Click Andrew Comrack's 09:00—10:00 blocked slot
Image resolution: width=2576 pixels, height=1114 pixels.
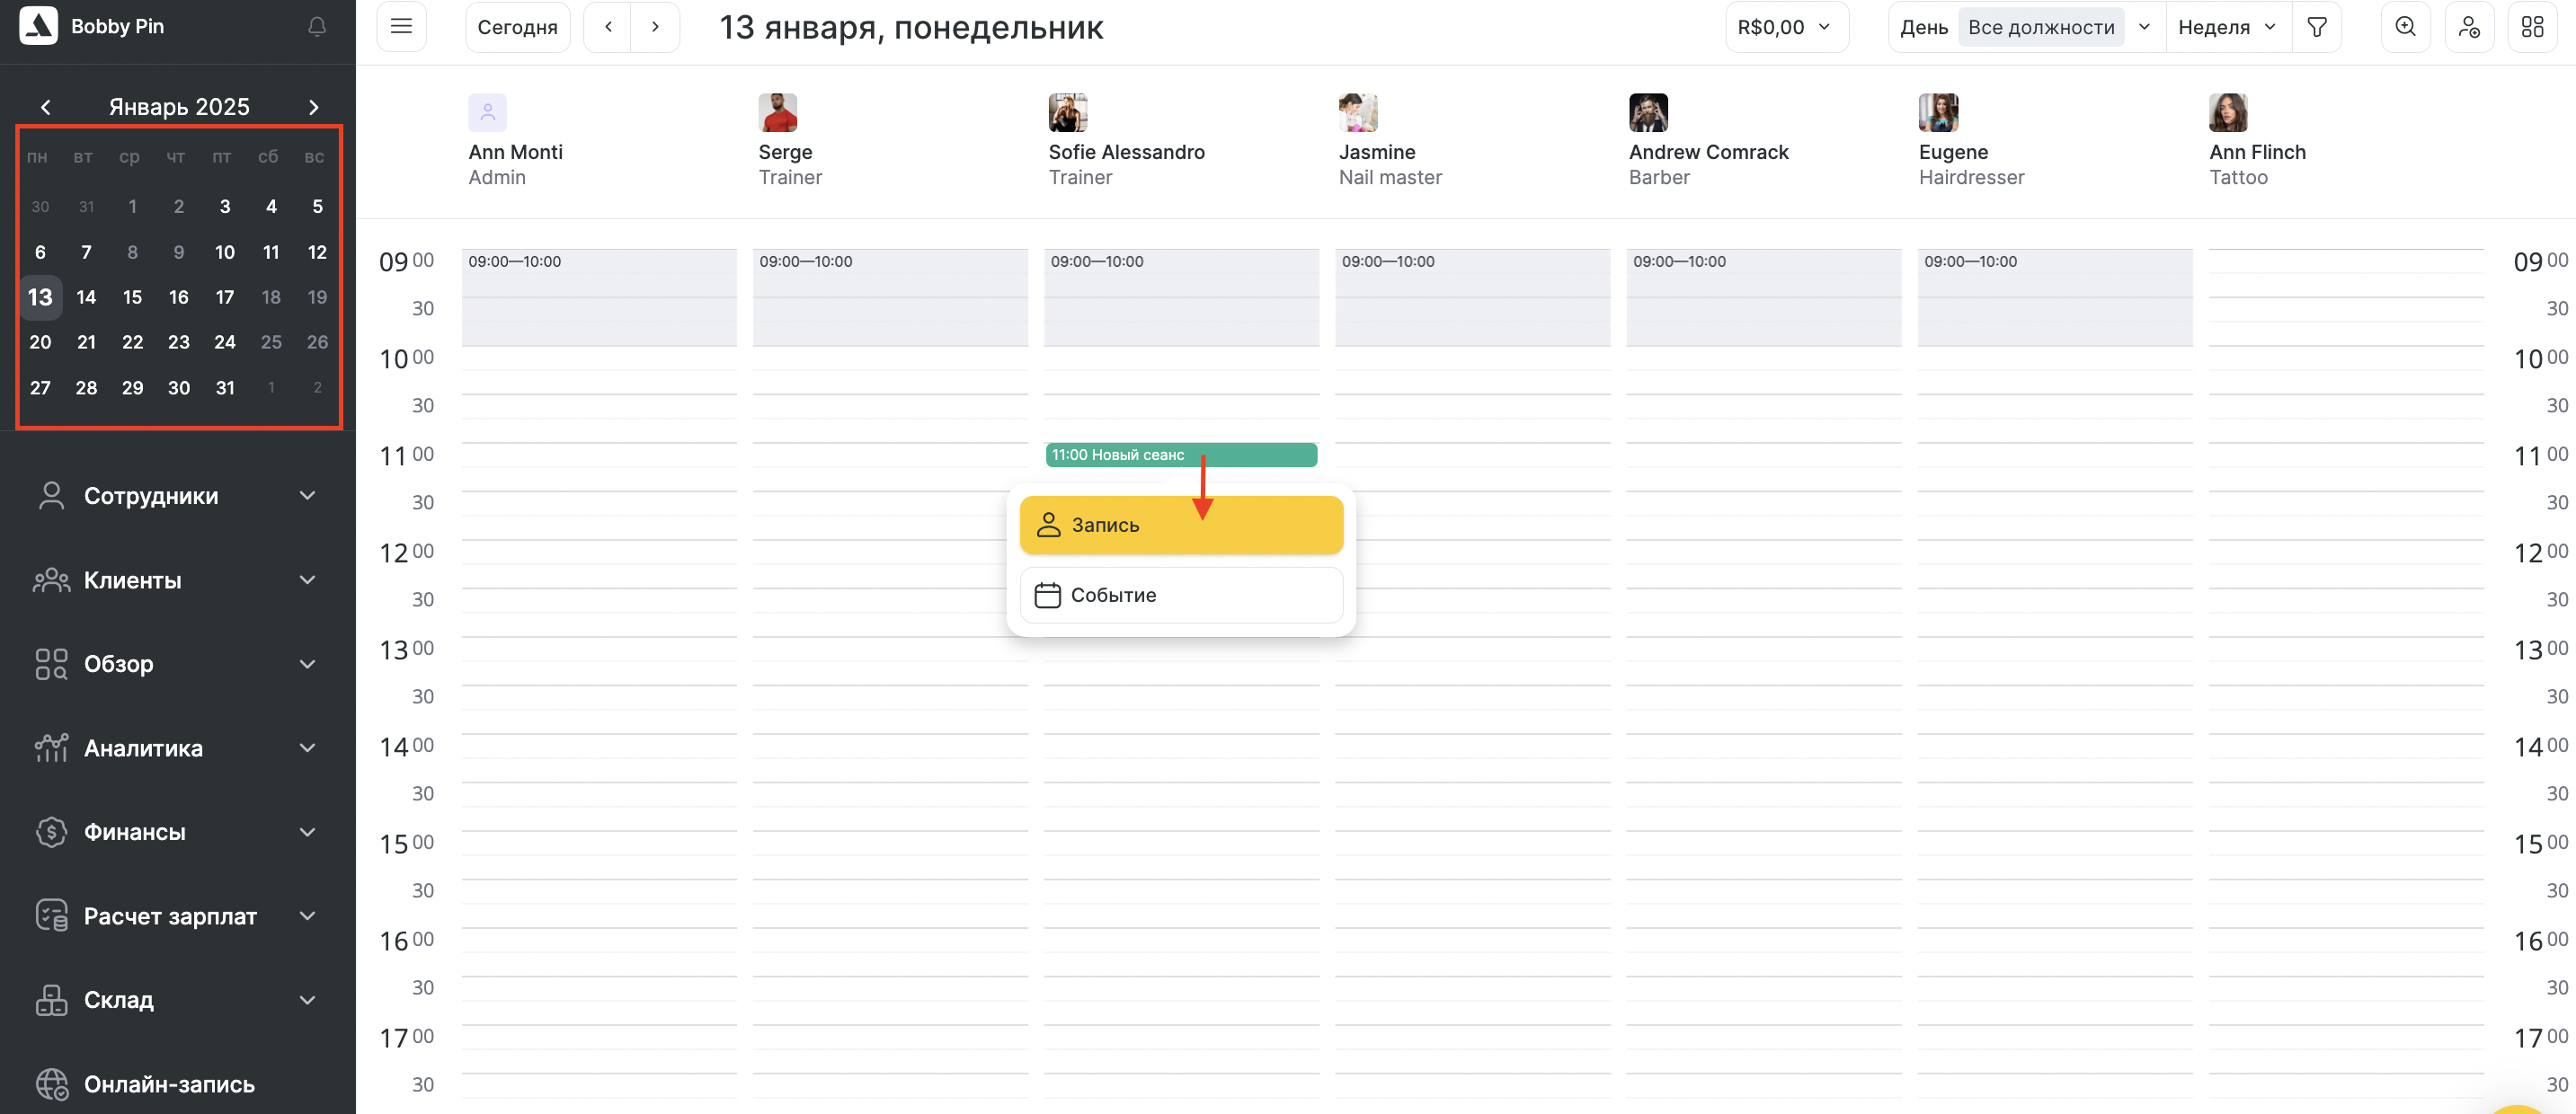pos(1764,297)
